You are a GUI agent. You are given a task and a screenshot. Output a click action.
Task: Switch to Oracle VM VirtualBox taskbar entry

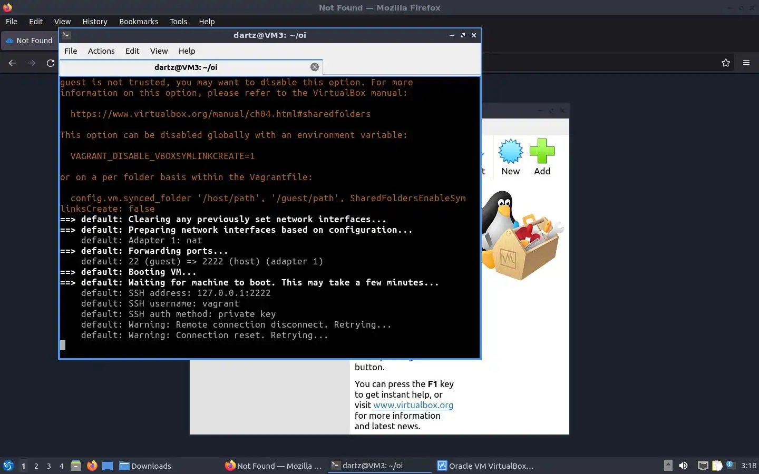point(485,466)
